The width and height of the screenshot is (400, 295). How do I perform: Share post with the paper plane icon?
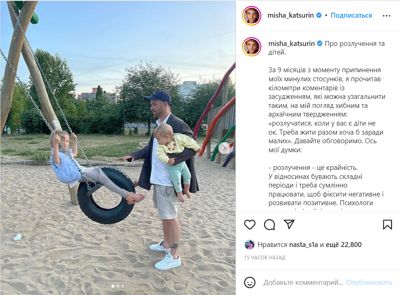(289, 224)
